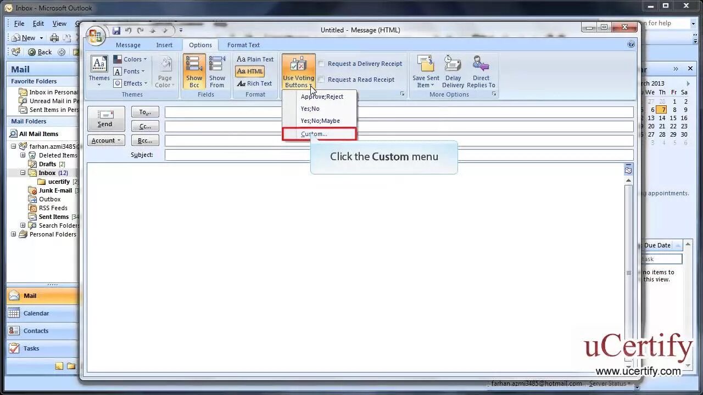
Task: Choose Yes;No;Maybe voting option
Action: pyautogui.click(x=320, y=121)
